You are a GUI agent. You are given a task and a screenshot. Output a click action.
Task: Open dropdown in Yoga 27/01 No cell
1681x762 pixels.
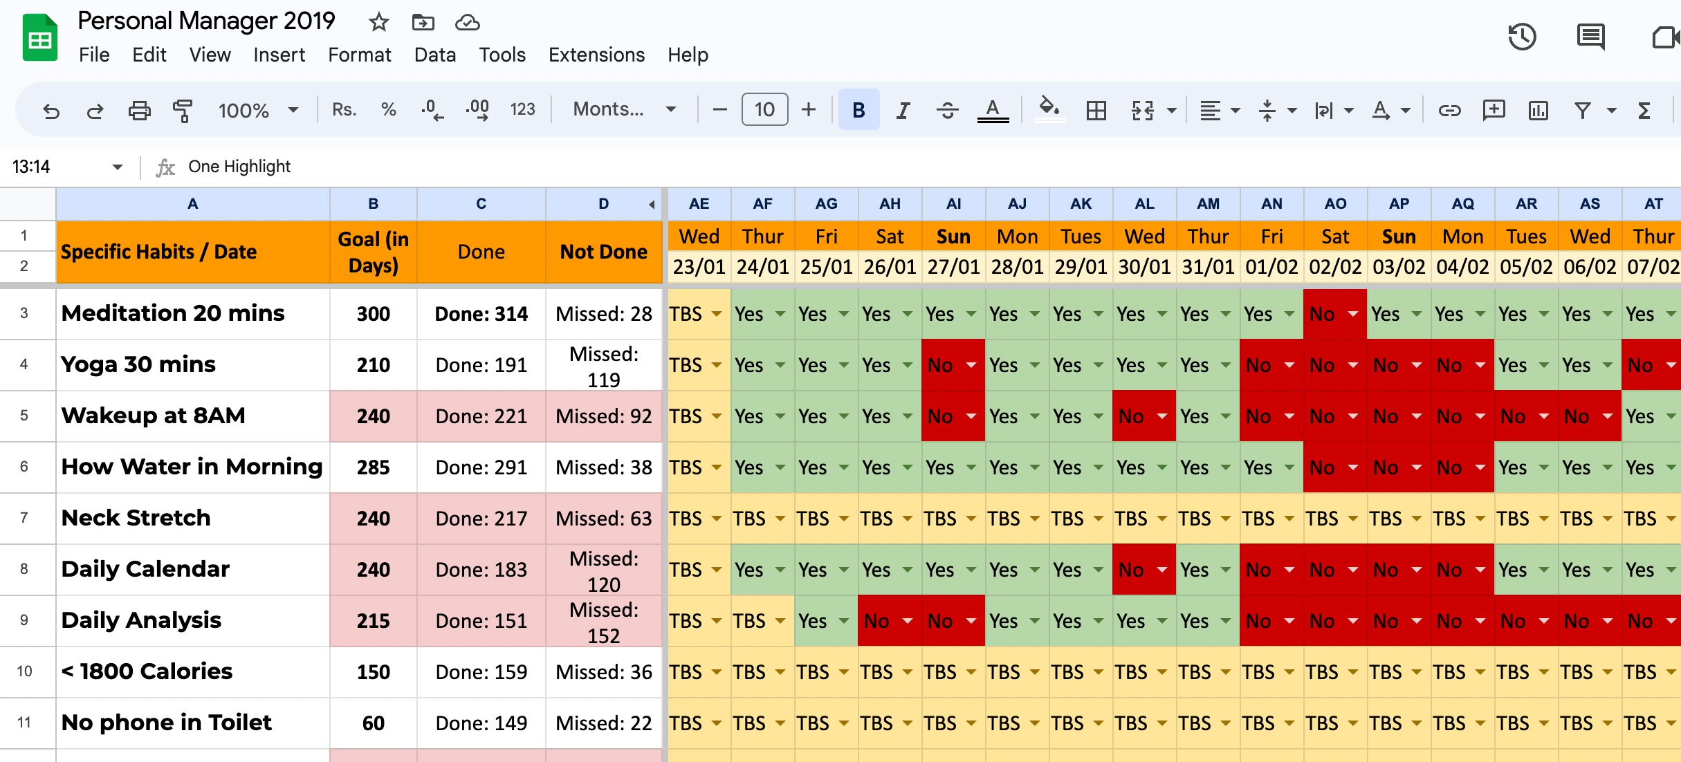click(x=971, y=365)
